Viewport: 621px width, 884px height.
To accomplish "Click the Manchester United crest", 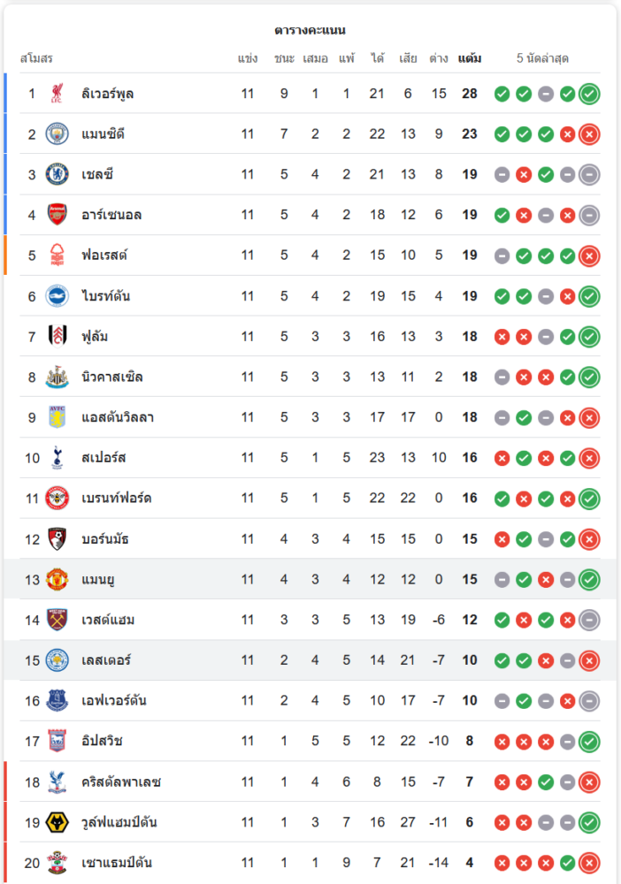I will point(57,580).
